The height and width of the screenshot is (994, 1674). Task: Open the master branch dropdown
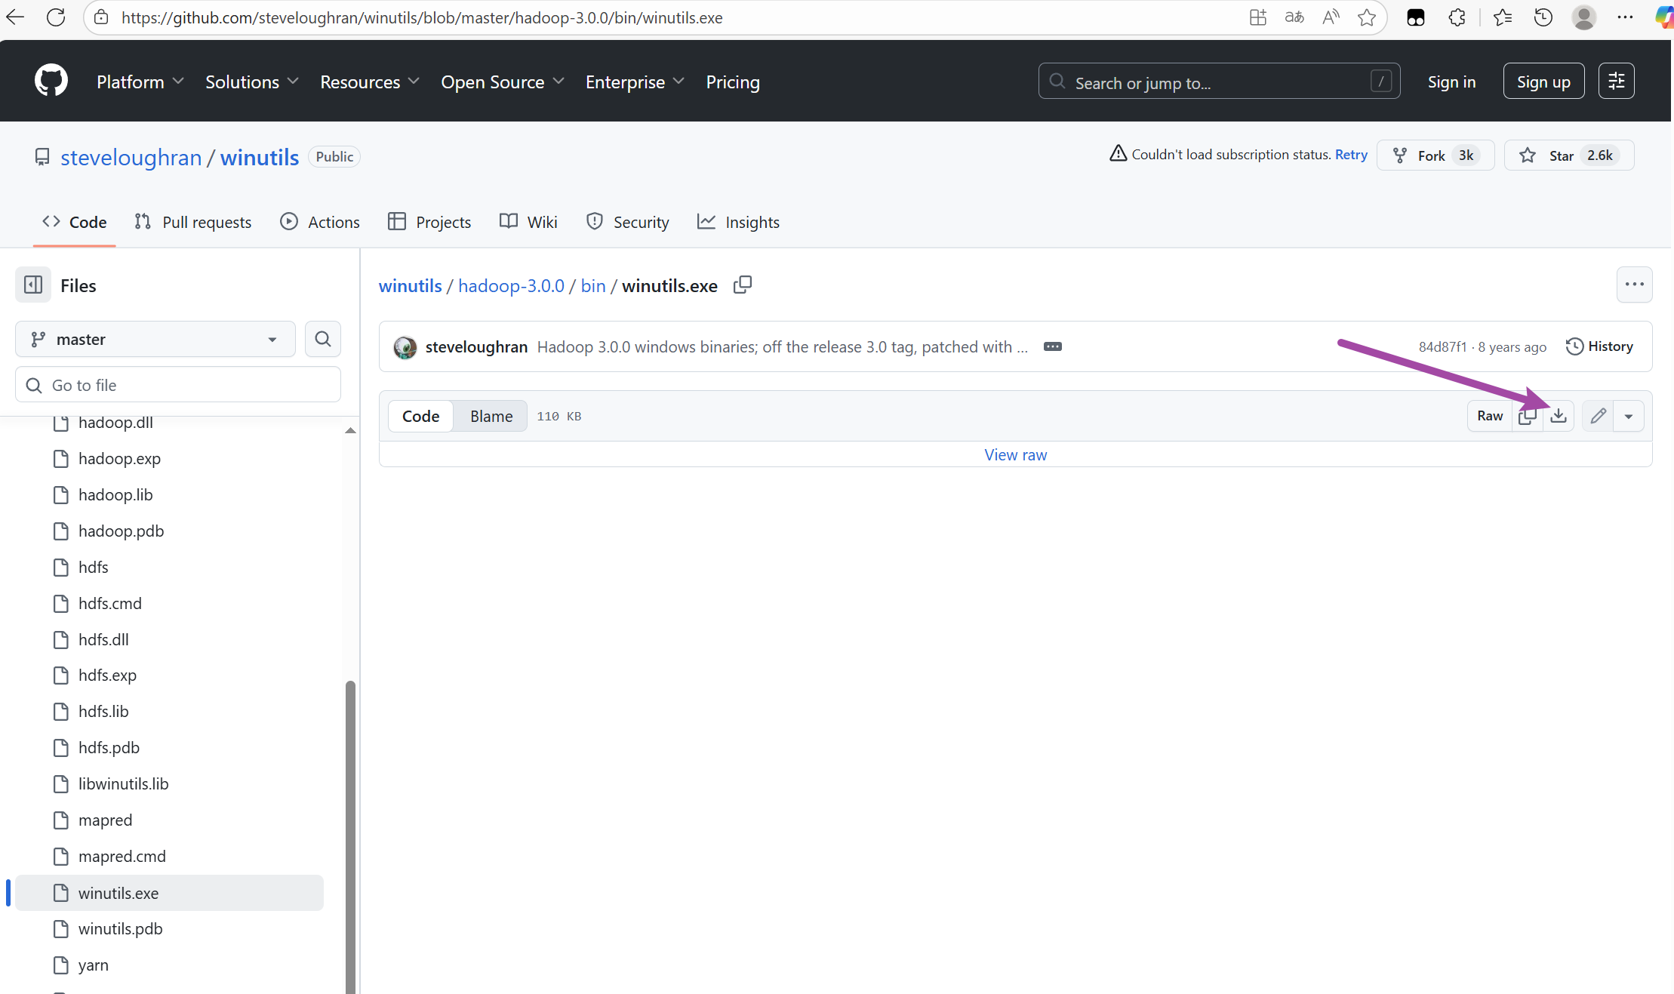pos(155,339)
